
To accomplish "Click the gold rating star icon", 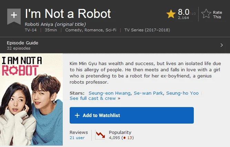I will (171, 14).
